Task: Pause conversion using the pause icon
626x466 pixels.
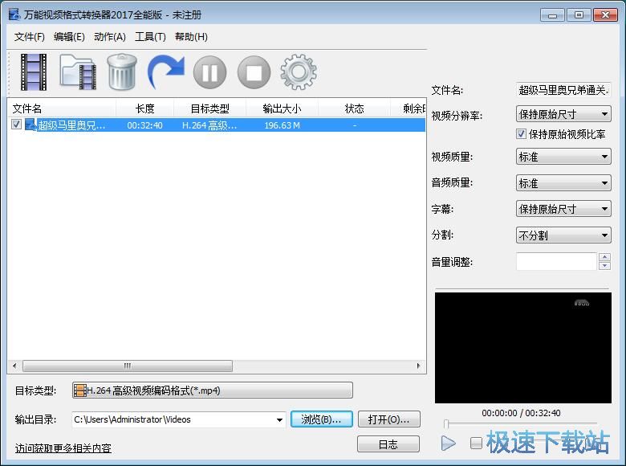Action: [x=209, y=73]
